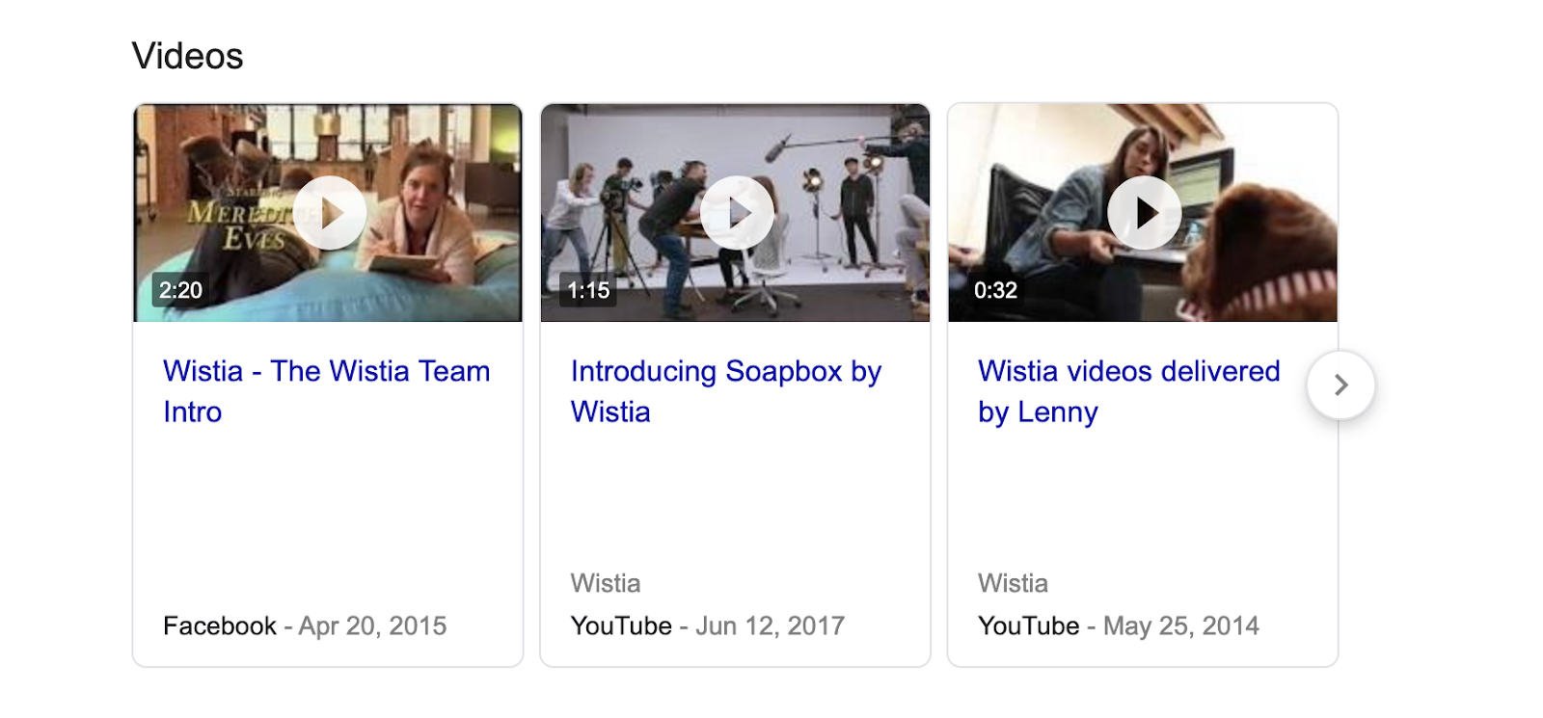
Task: Click Wistia channel name under Lenny video
Action: pos(1013,583)
